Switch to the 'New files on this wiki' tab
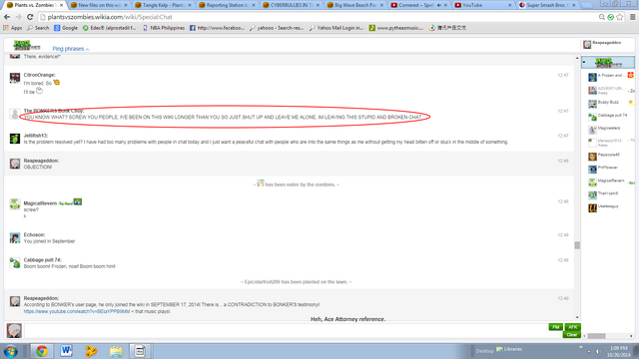 [98, 5]
